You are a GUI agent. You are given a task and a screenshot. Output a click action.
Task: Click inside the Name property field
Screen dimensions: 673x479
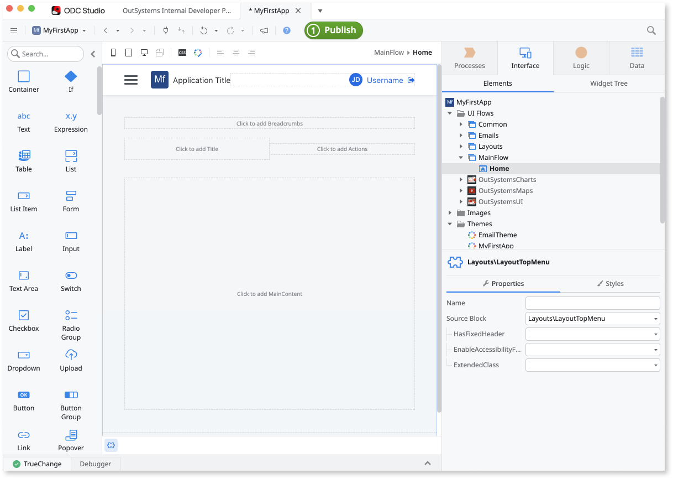(x=592, y=303)
